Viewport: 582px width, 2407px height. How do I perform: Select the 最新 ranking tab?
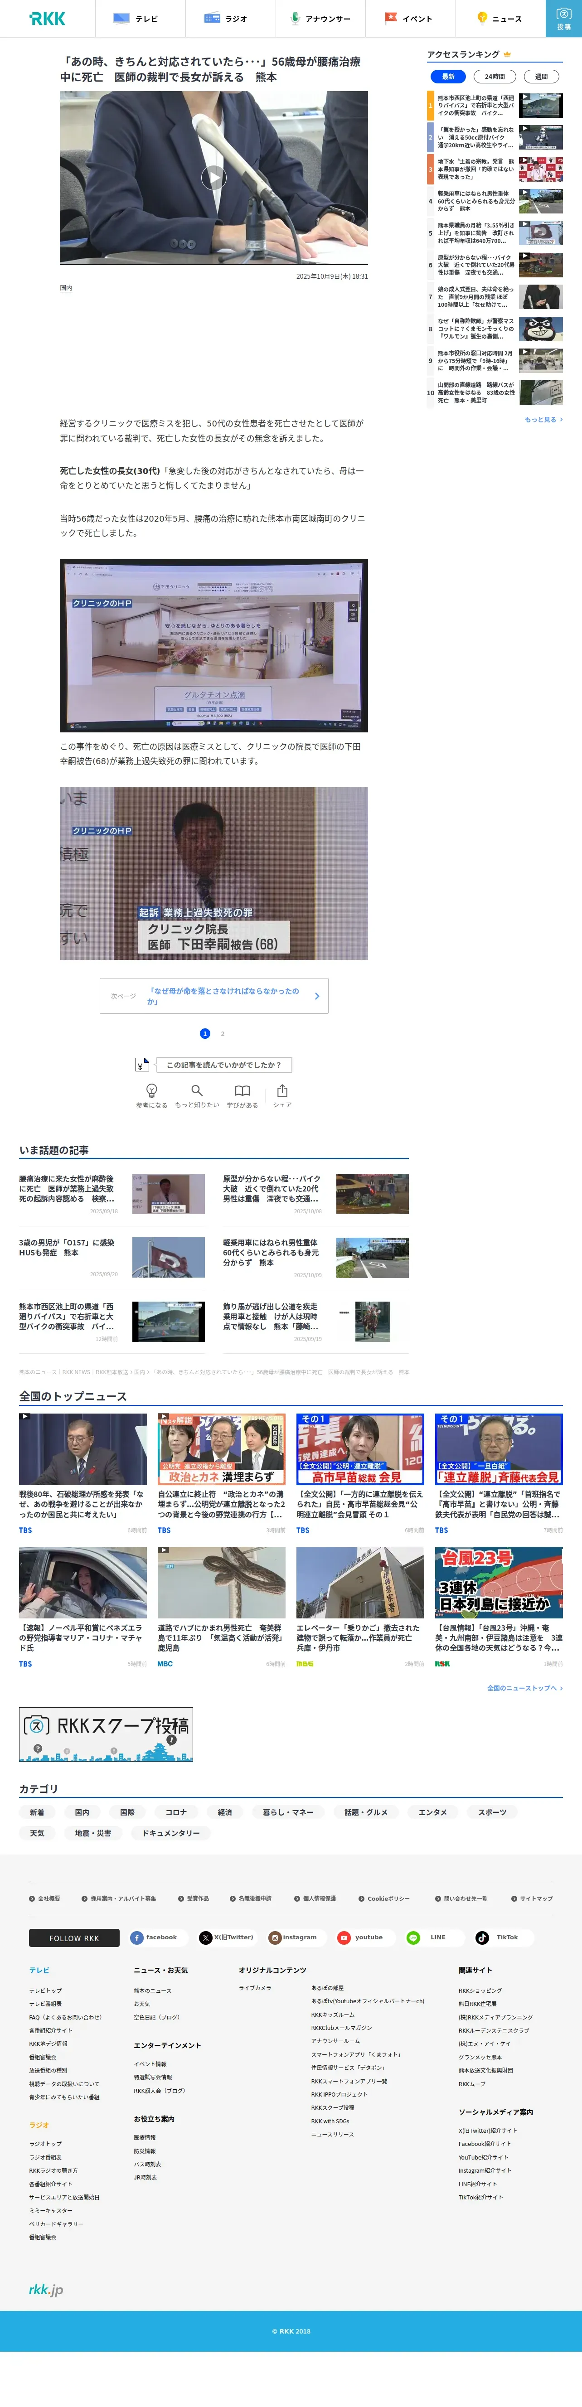pos(447,77)
